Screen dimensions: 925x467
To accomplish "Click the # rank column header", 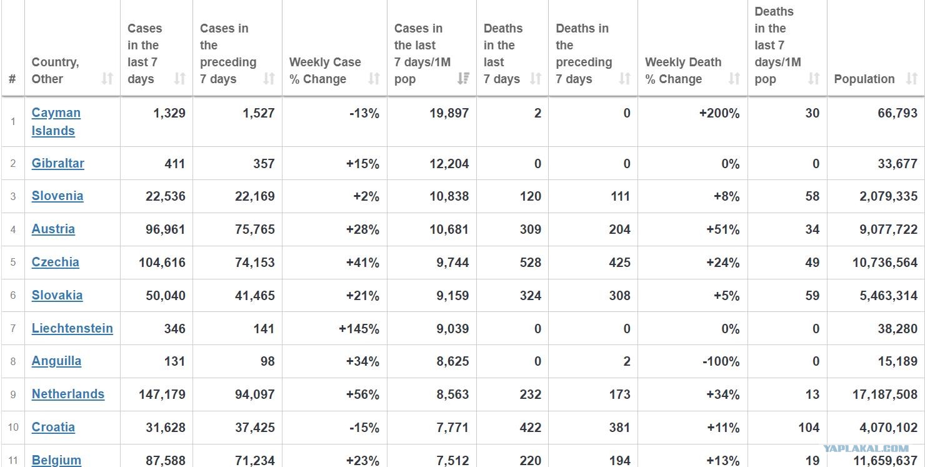I will (x=12, y=79).
